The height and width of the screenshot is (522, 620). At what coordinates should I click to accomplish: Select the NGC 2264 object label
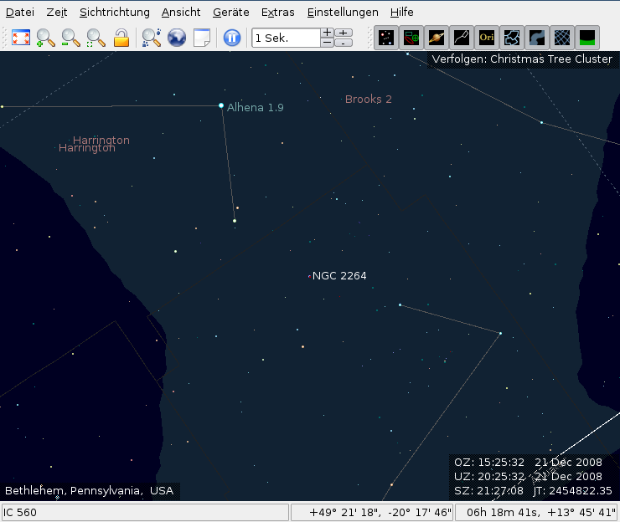338,275
